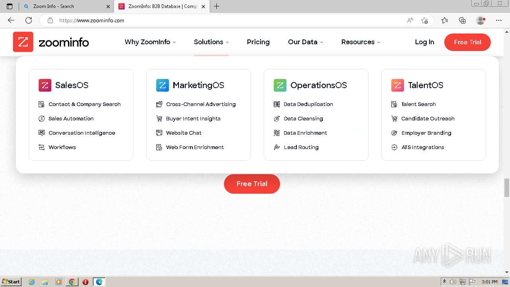Click the Website Chat icon
Viewport: 510px width, 287px height.
pos(159,133)
